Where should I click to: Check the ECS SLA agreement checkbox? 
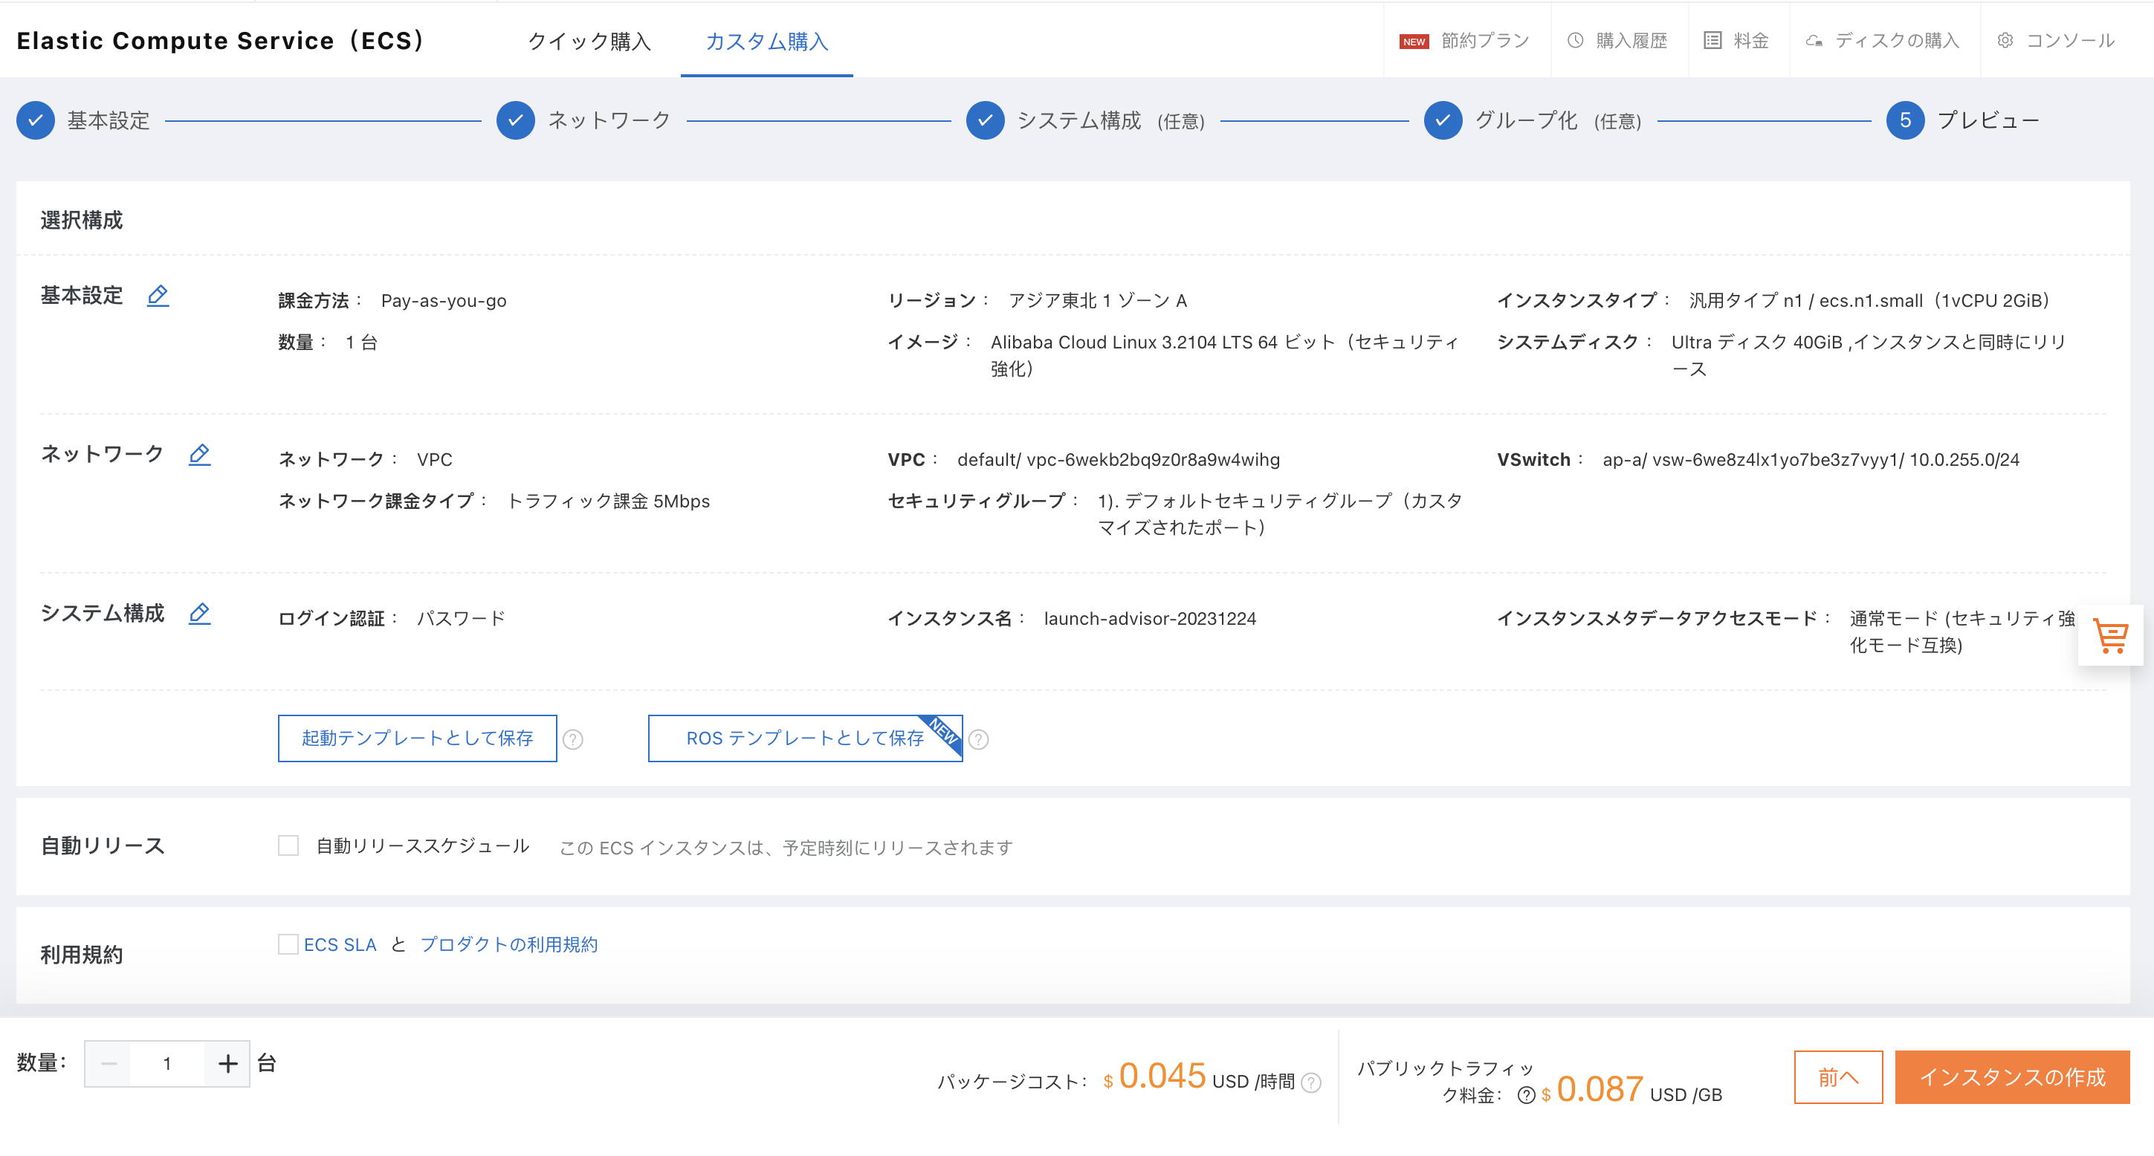click(x=288, y=944)
